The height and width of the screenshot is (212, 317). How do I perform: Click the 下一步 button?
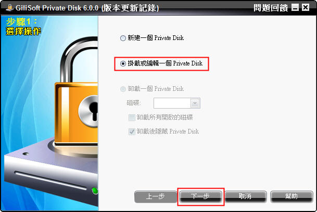200,196
